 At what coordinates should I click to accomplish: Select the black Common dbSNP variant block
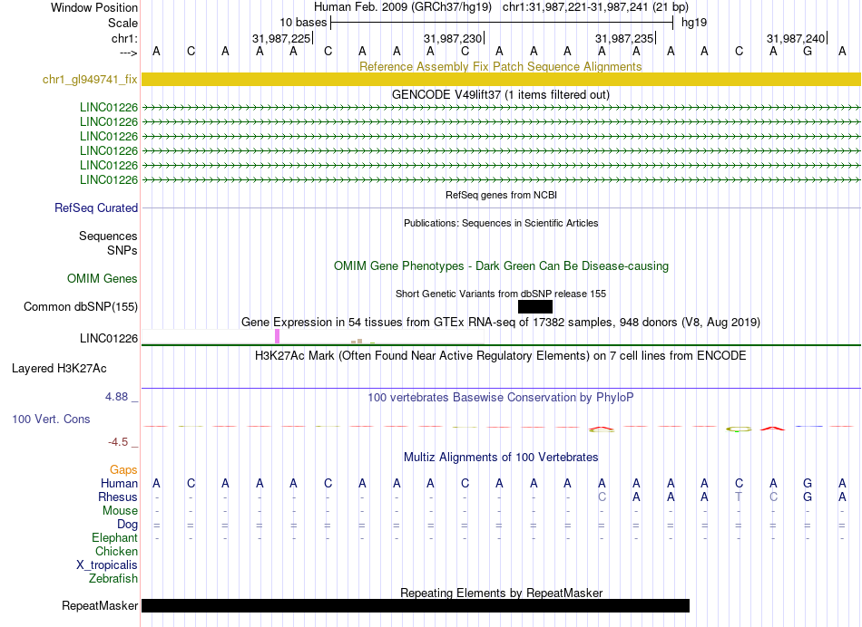pos(535,306)
